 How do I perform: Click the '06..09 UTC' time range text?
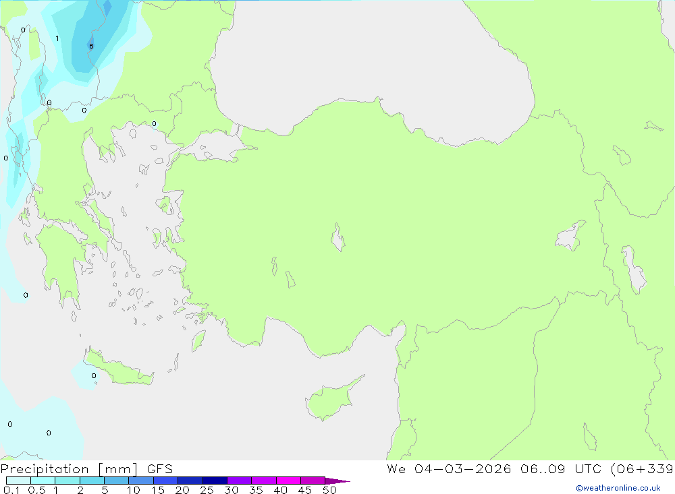click(x=561, y=469)
